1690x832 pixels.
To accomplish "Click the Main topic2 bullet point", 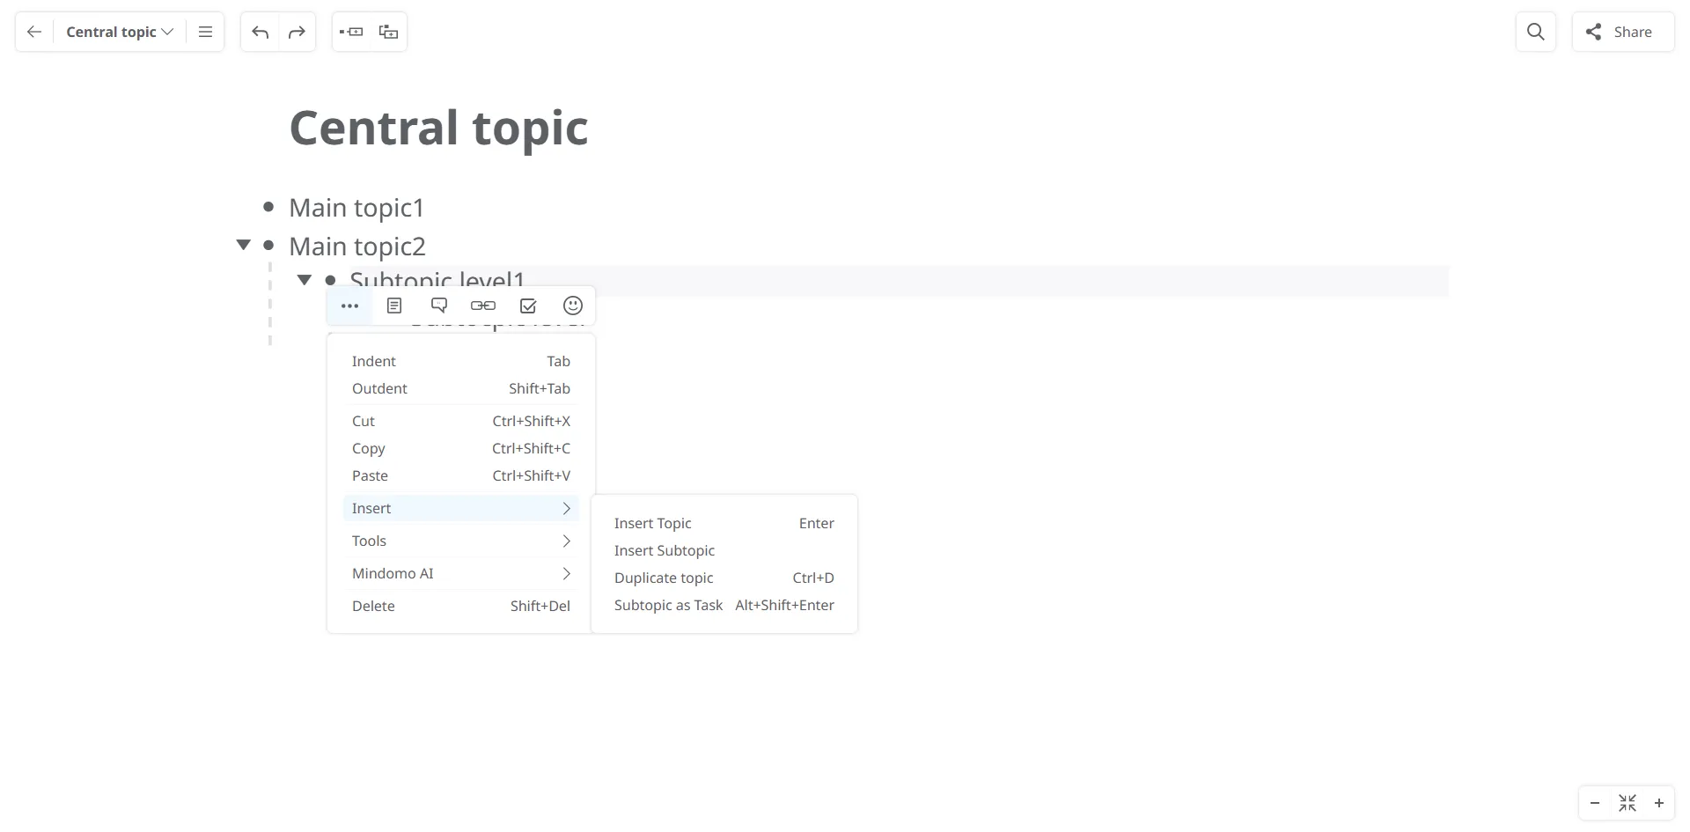I will click(268, 245).
